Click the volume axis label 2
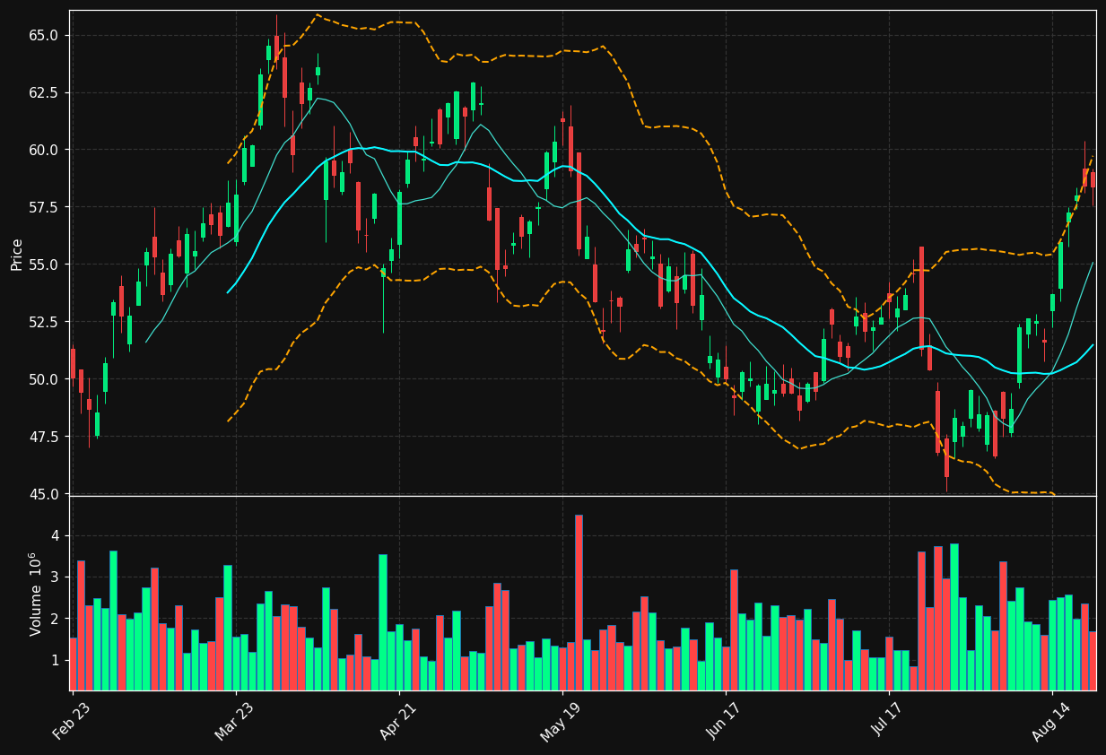This screenshot has height=755, width=1106. [55, 619]
